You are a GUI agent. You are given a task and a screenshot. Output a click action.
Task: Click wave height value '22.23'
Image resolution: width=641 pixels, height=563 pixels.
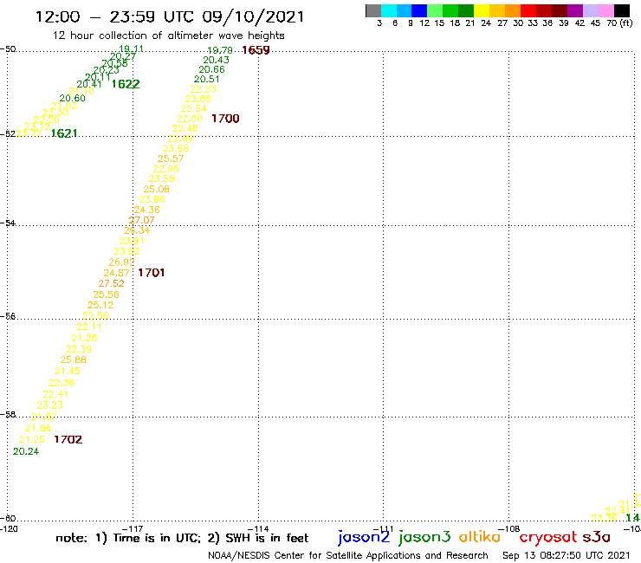pos(204,89)
